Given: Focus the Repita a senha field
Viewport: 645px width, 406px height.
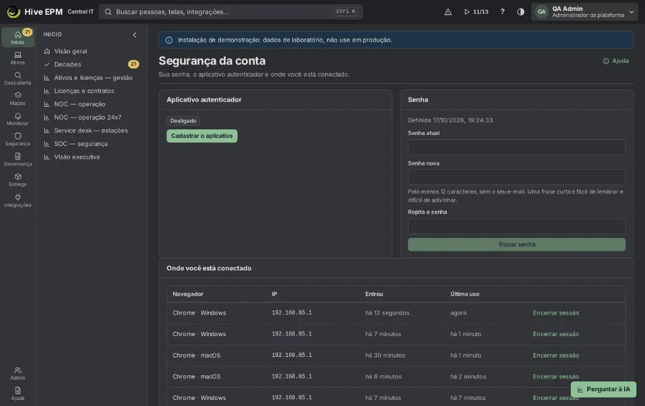Looking at the screenshot, I should coord(517,226).
